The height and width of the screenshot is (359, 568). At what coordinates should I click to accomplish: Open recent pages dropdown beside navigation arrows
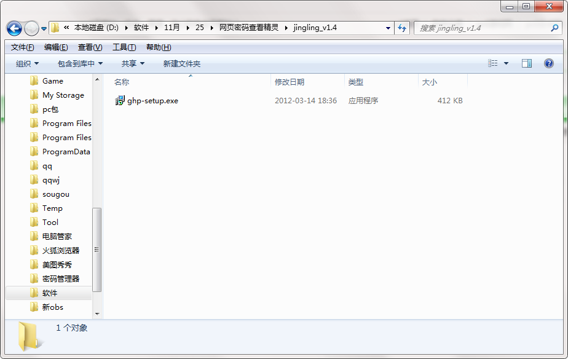coord(44,29)
